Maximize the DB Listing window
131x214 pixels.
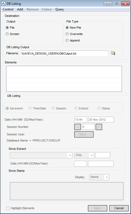pyautogui.click(x=117, y=3)
